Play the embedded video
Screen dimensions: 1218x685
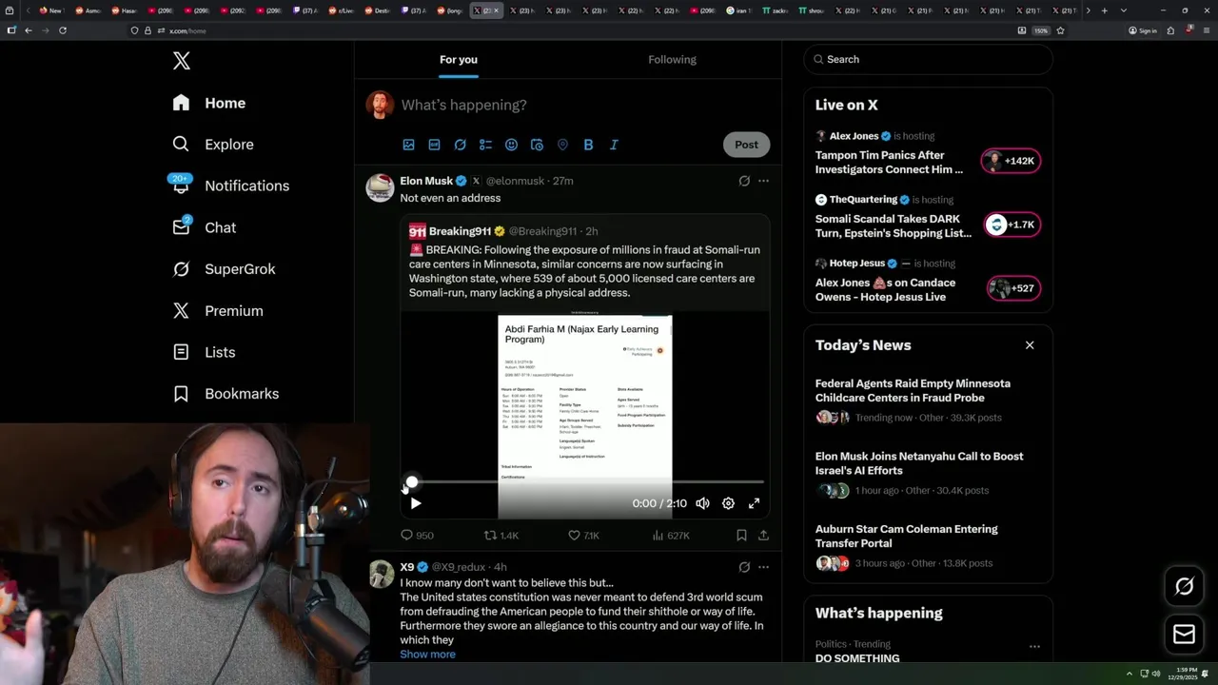coord(416,503)
